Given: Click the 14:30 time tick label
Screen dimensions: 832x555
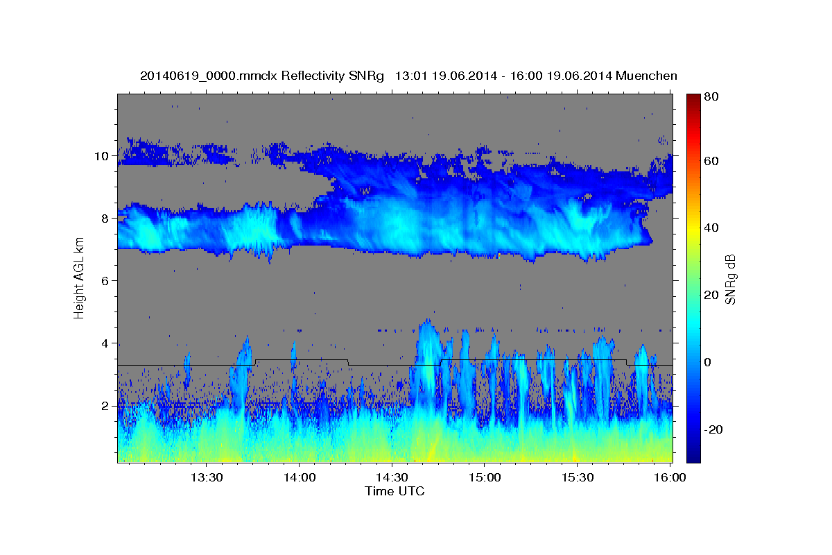Looking at the screenshot, I should (x=392, y=477).
